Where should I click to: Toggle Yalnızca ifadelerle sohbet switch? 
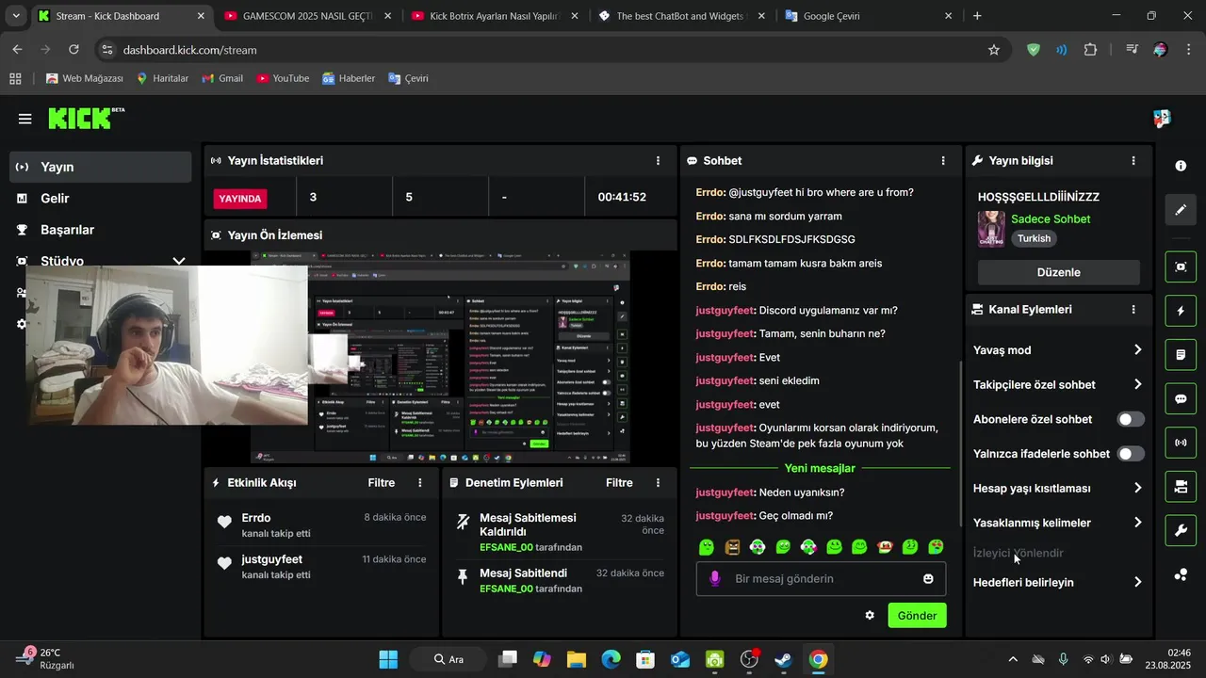[1131, 454]
